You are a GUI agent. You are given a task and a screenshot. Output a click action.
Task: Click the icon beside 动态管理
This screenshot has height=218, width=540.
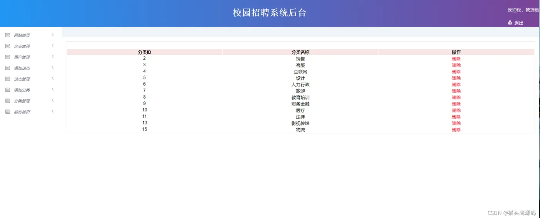click(x=8, y=79)
